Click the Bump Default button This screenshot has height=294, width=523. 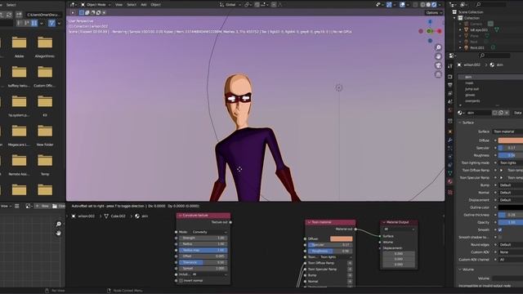pos(511,185)
